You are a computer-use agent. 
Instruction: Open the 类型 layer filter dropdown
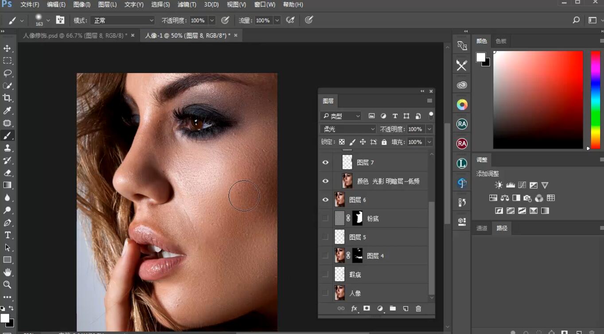pyautogui.click(x=341, y=116)
